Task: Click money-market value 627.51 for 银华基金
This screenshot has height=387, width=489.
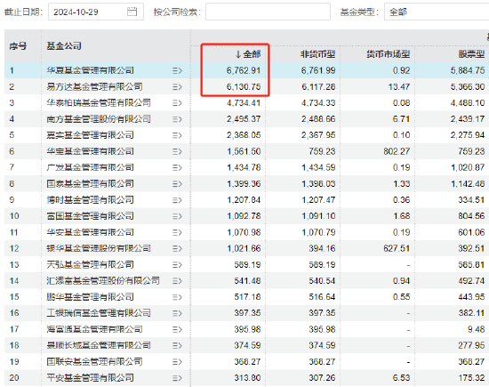Action: tap(397, 248)
